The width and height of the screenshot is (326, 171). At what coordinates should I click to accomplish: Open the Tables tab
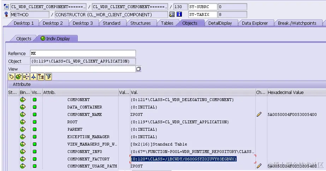click(x=167, y=23)
